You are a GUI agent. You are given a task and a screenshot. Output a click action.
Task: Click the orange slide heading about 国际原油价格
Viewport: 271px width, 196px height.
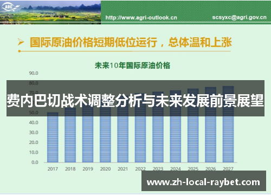click(x=131, y=42)
